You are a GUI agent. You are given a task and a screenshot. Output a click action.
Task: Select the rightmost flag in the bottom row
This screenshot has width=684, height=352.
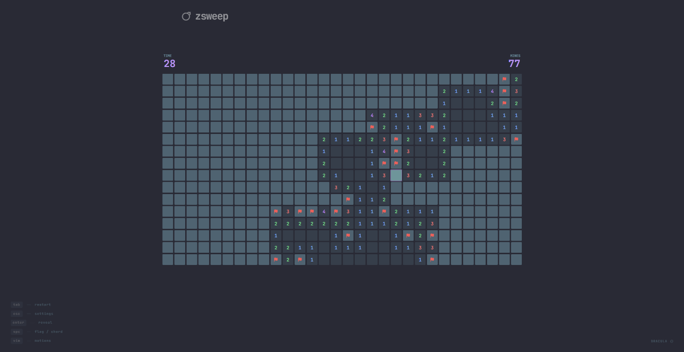(x=432, y=260)
